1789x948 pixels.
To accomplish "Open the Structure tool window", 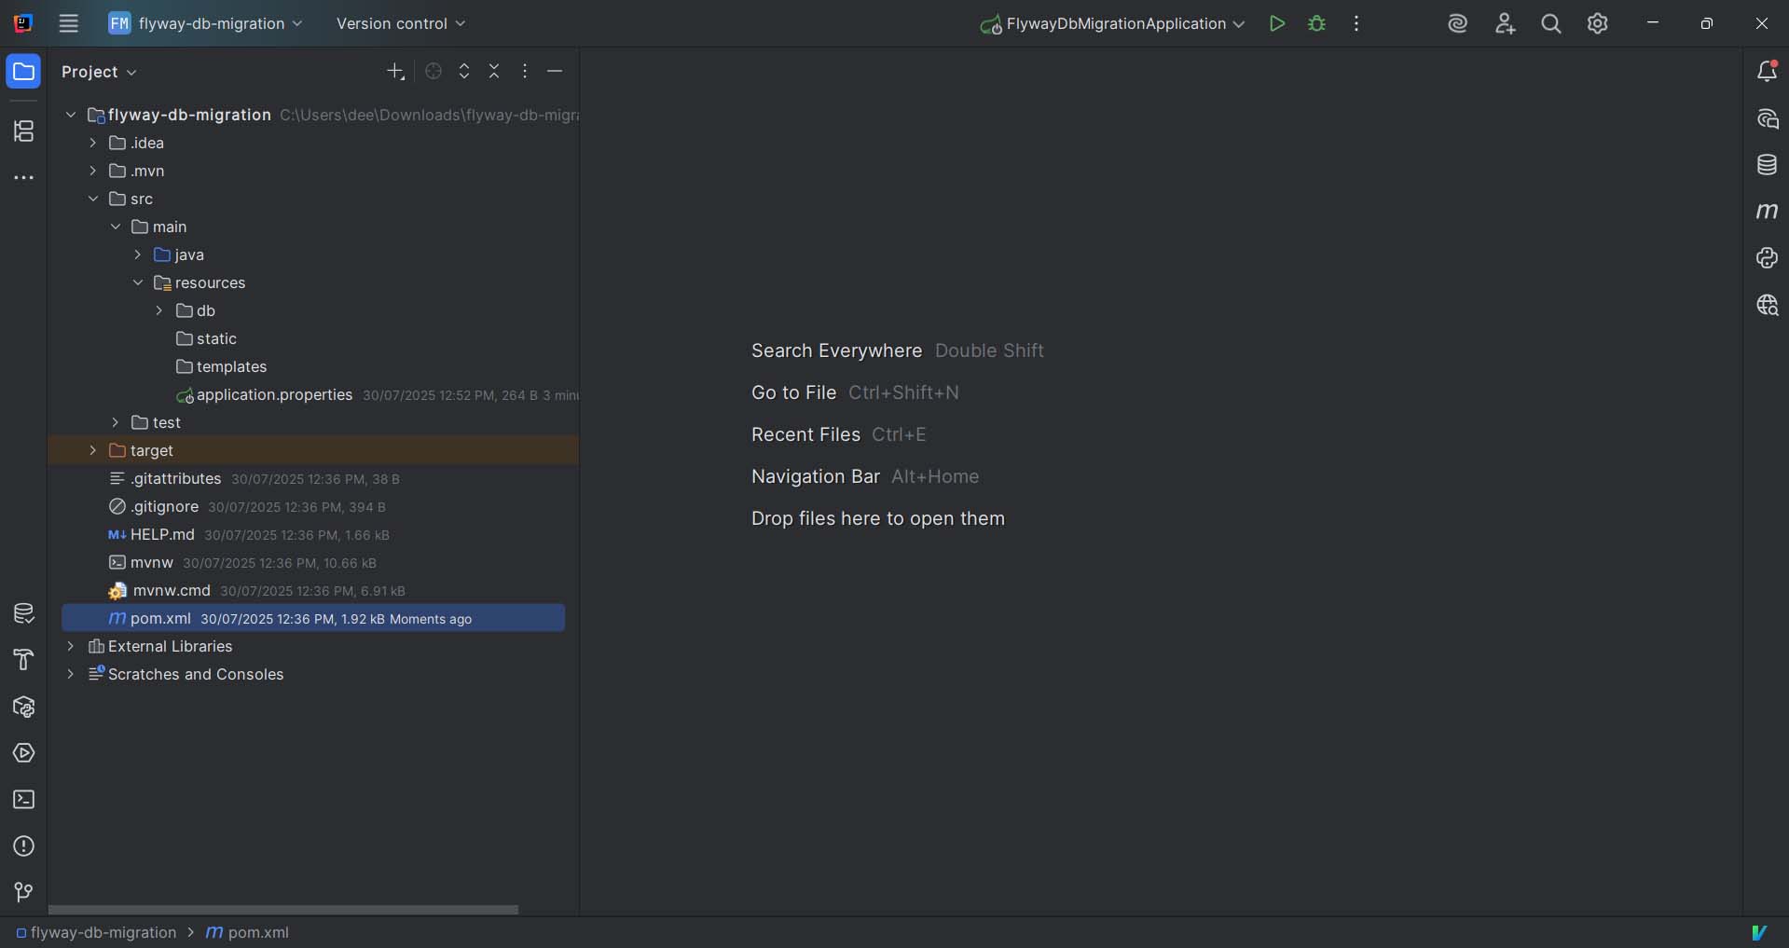I will tap(24, 131).
